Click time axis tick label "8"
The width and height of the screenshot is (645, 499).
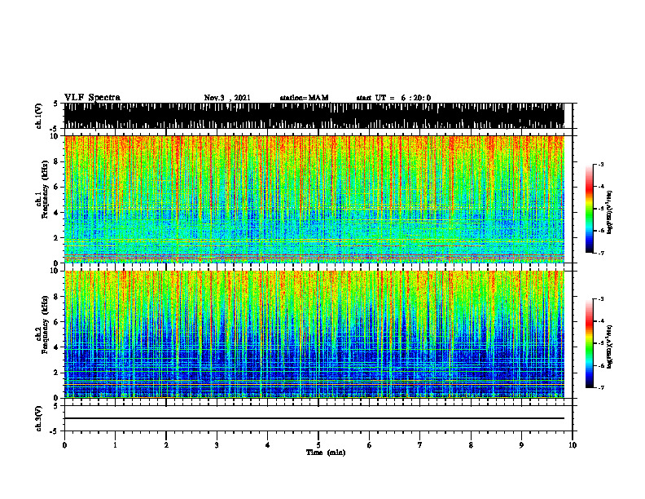click(471, 445)
